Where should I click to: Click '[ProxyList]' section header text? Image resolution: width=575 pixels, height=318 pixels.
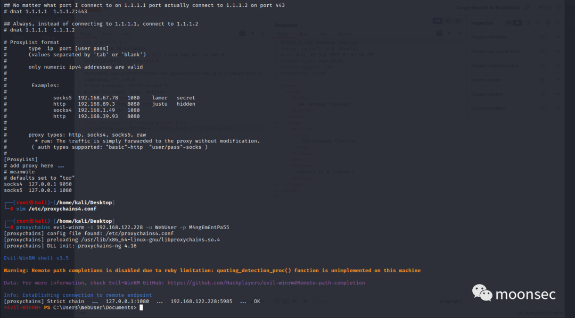coord(21,160)
